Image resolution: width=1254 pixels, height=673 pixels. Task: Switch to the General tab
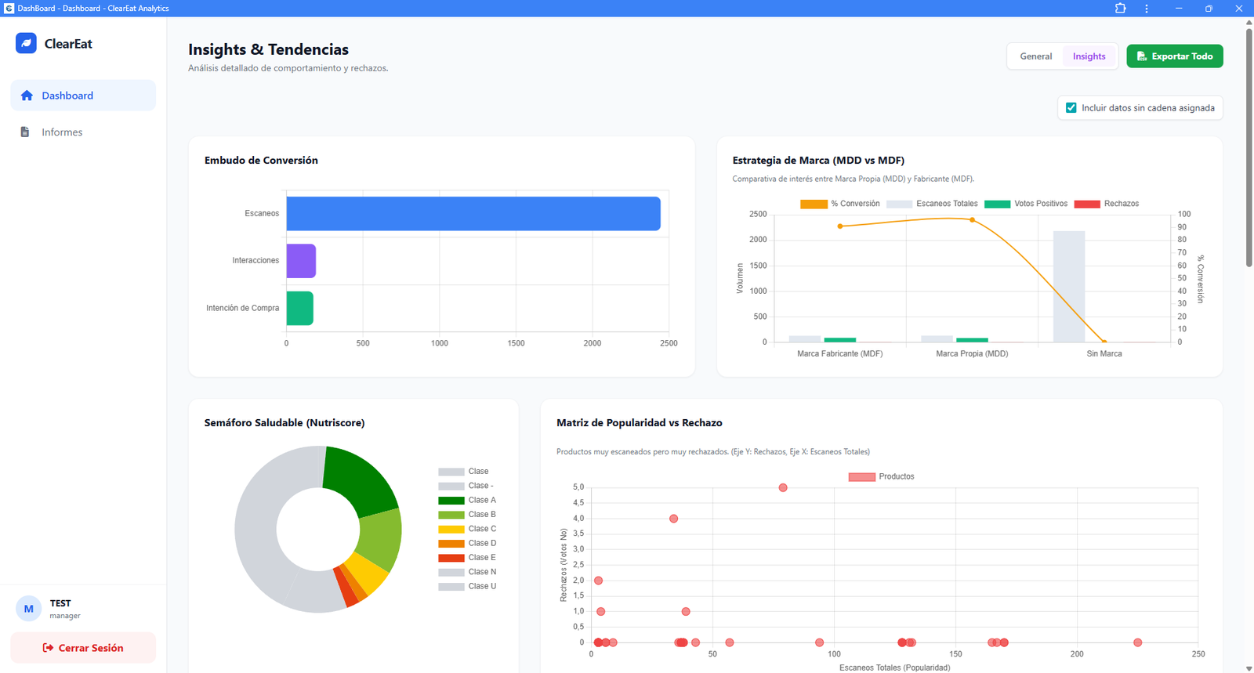coord(1035,56)
